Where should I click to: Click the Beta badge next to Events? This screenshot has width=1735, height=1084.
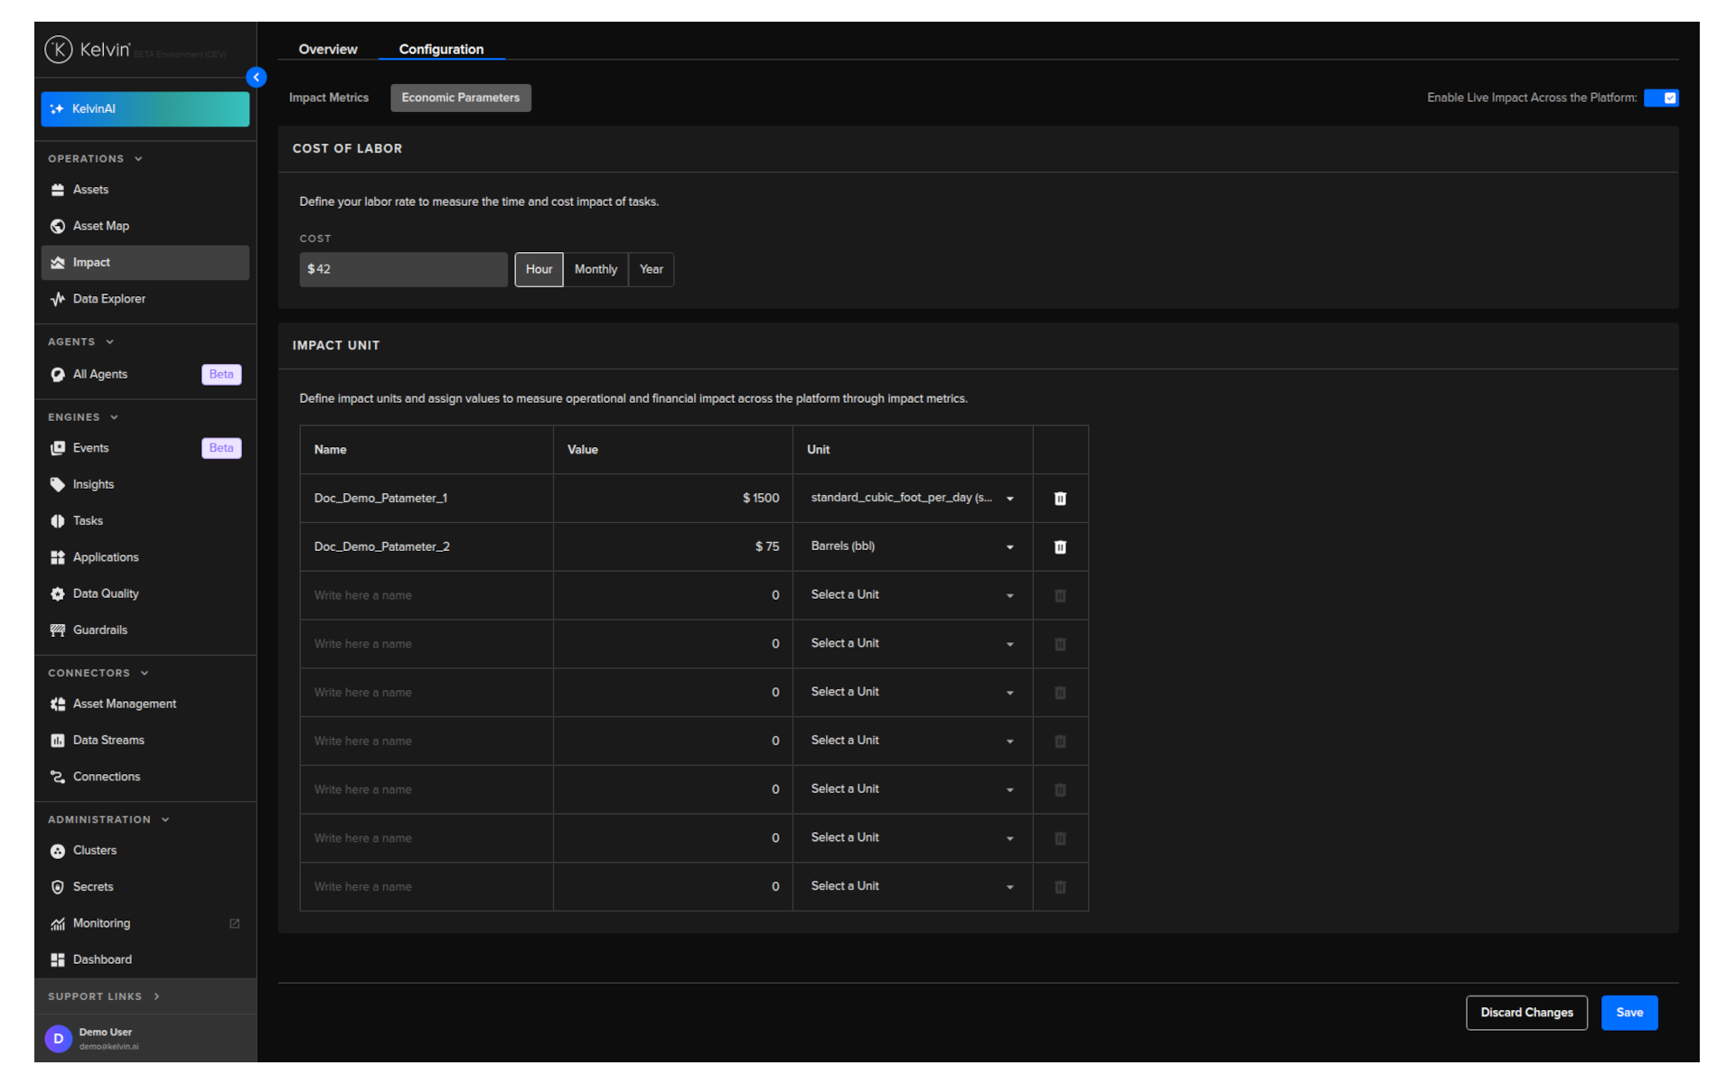click(x=221, y=448)
